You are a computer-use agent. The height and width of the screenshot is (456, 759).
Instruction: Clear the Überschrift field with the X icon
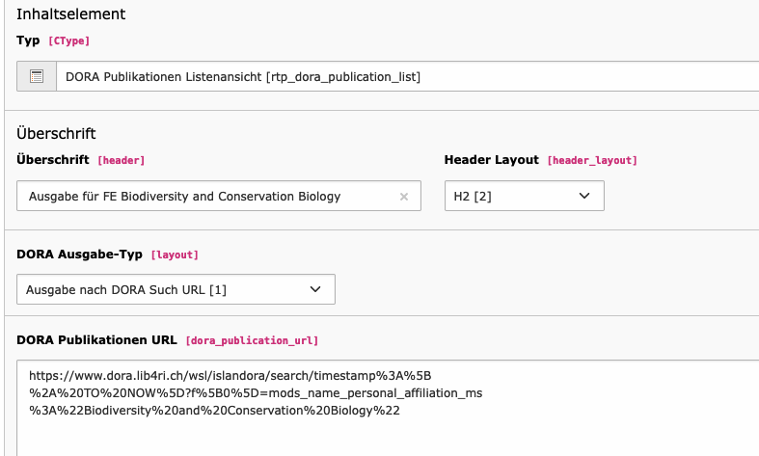[x=404, y=197]
